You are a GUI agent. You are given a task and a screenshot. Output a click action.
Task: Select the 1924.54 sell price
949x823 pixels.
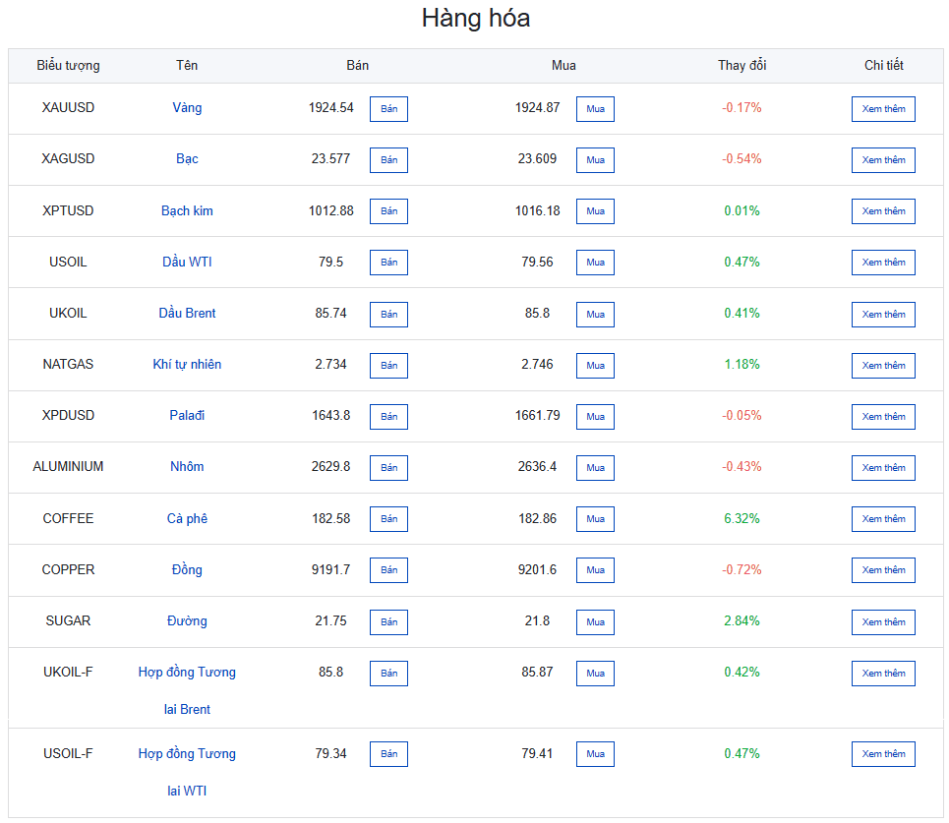click(331, 108)
